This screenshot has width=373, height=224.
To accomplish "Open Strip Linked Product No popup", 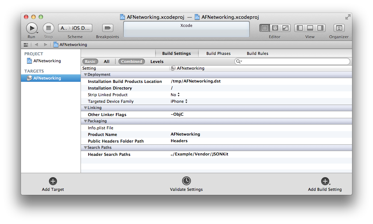I will point(175,95).
